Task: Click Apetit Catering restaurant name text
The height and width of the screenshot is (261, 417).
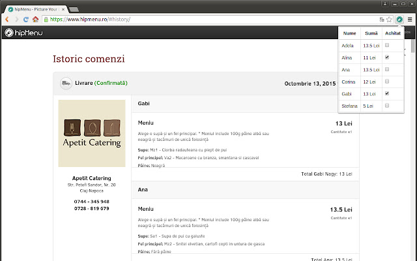Action: [91, 178]
